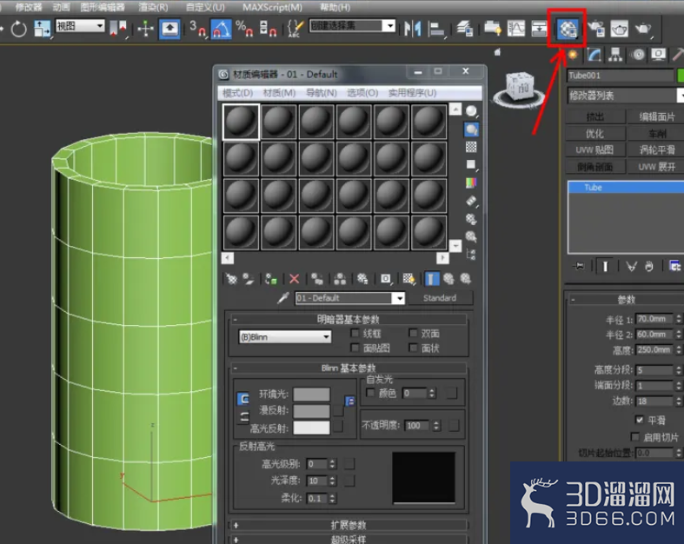The width and height of the screenshot is (684, 544).
Task: Select the rotate tool in main toolbar
Action: pyautogui.click(x=18, y=30)
